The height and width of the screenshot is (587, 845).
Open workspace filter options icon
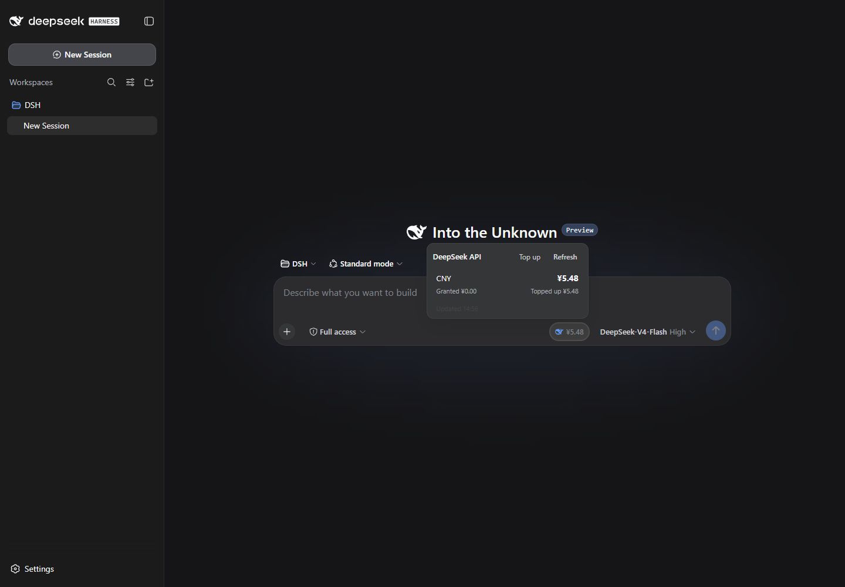[x=130, y=82]
